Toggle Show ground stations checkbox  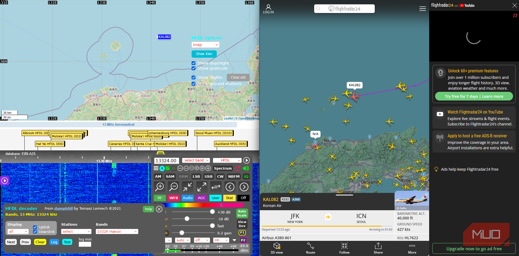pos(193,84)
